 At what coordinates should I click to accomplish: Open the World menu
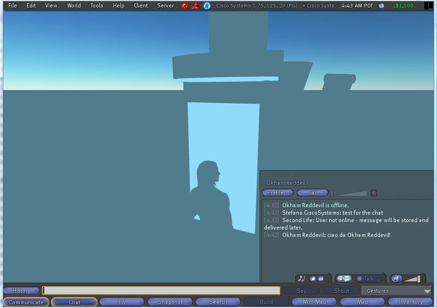[74, 5]
